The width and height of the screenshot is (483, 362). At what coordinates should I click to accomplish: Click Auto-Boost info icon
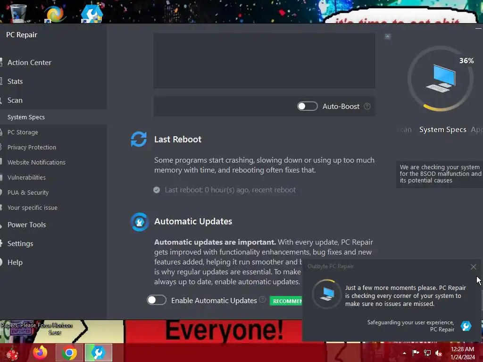pos(367,106)
